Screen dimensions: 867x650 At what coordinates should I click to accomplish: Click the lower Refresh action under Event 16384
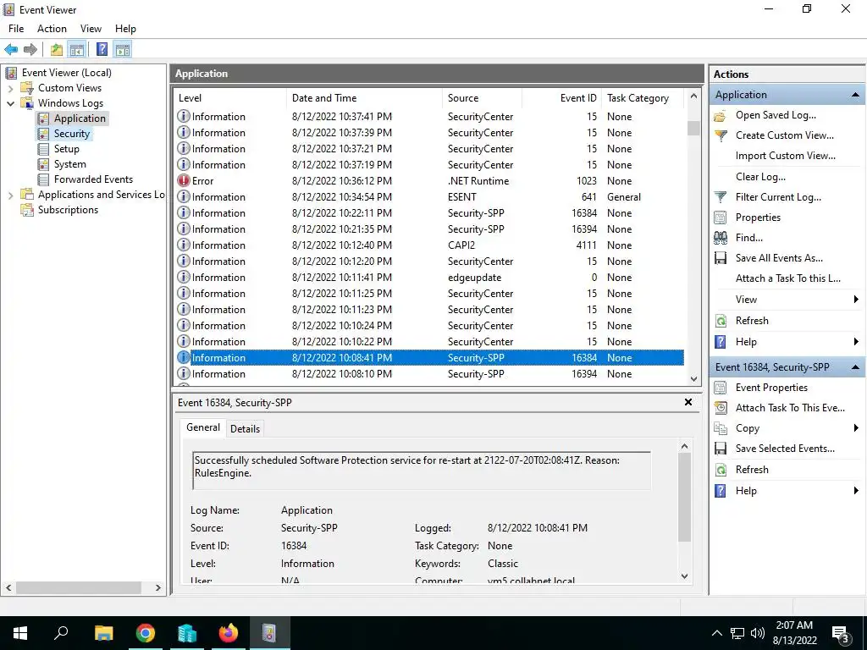752,470
